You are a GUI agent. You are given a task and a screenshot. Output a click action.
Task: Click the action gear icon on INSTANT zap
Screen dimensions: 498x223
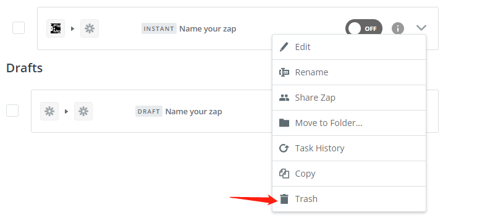(90, 28)
